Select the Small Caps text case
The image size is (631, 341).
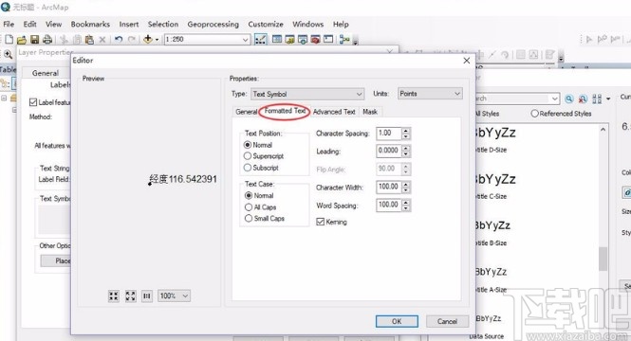pos(249,219)
